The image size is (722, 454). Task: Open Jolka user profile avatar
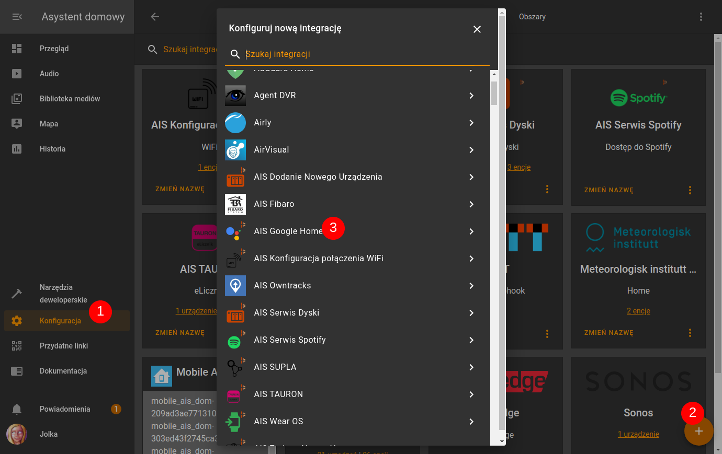coord(17,434)
